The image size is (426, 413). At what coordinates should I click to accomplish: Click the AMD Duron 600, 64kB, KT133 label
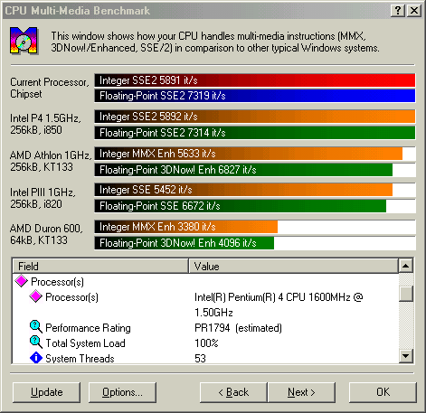tap(46, 234)
